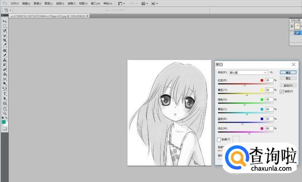Viewport: 302px width, 182px height.
Task: Select the Move tool in toolbox
Action: pyautogui.click(x=5, y=21)
